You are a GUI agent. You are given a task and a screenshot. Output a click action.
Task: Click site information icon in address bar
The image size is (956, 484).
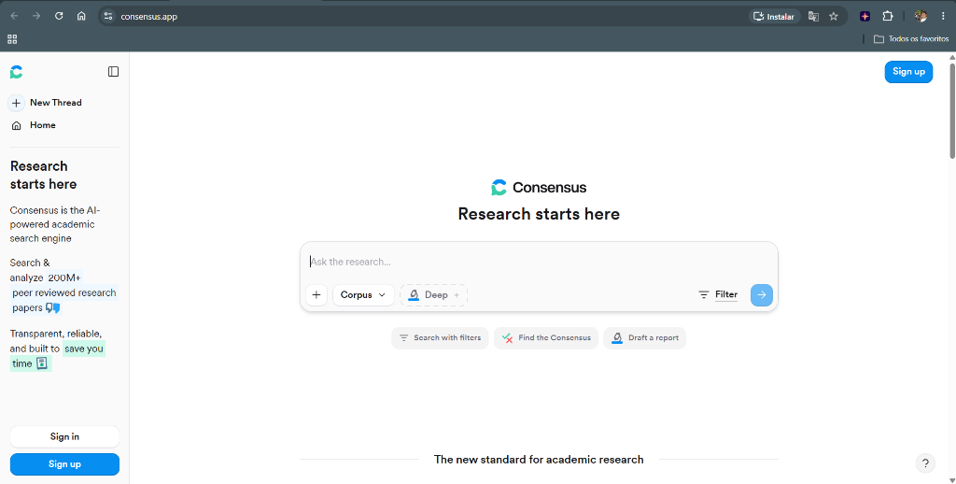pos(108,17)
